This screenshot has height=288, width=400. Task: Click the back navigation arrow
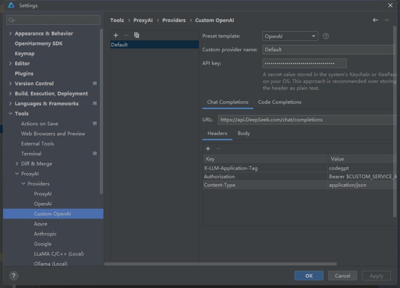pos(375,20)
